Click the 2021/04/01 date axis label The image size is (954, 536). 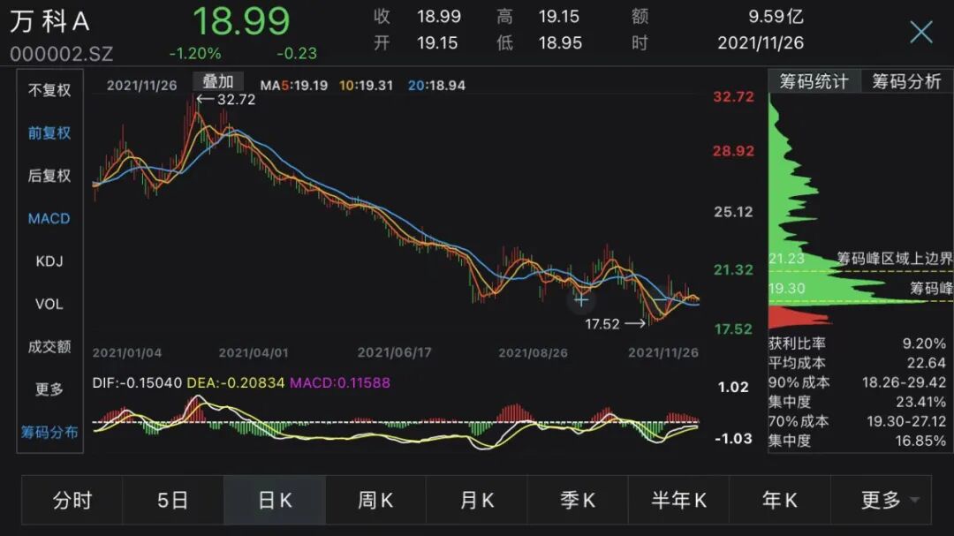[254, 353]
